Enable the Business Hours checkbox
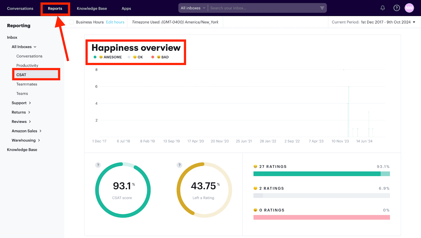421x238 pixels. point(71,22)
